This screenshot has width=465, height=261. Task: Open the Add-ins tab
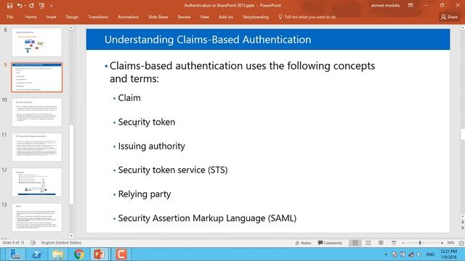click(x=226, y=17)
